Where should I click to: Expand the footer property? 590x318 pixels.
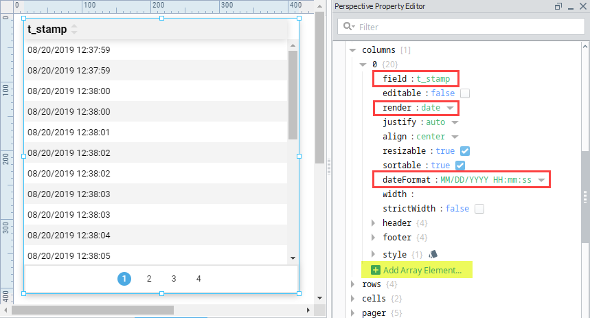tap(373, 237)
